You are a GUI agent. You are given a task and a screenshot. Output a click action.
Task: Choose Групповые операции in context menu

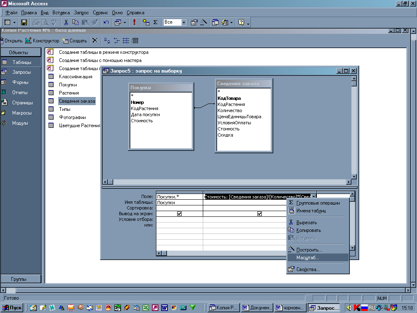coord(318,203)
